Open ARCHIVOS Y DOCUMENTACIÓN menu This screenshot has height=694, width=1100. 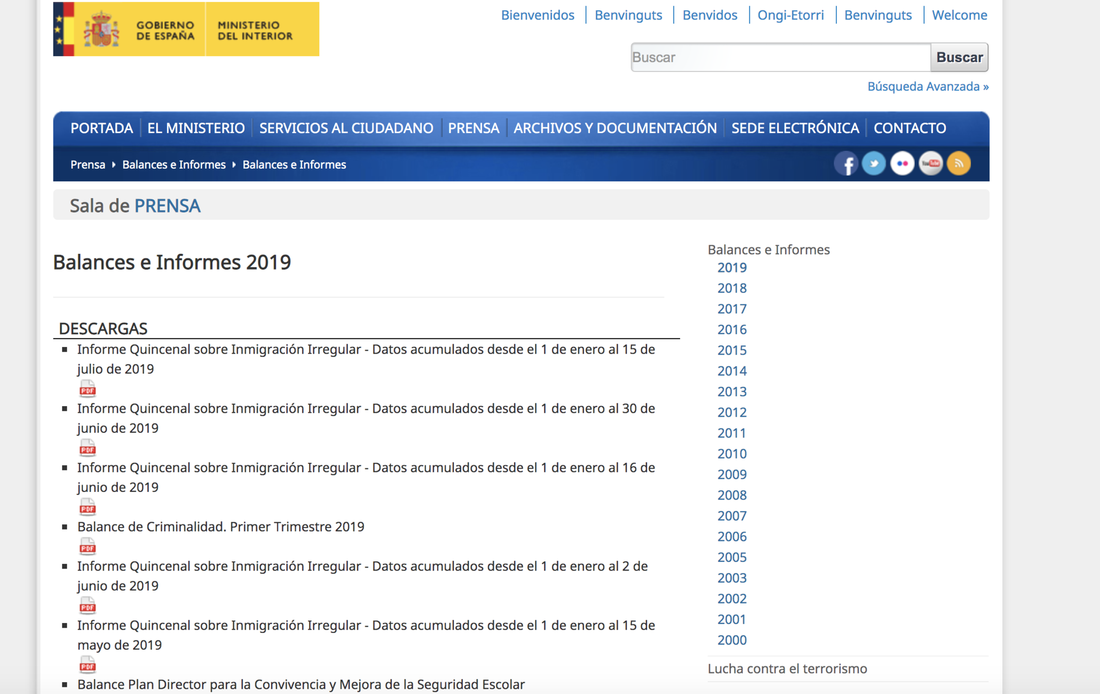click(x=615, y=128)
